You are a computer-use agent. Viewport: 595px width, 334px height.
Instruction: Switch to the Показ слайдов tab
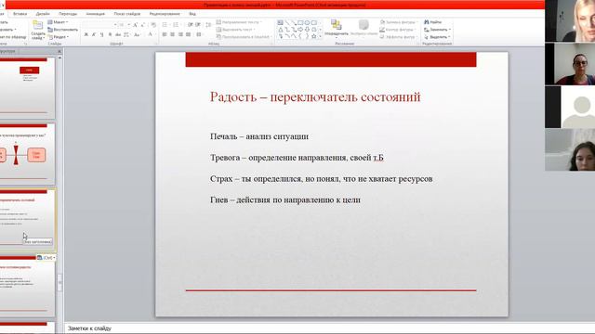tap(127, 14)
